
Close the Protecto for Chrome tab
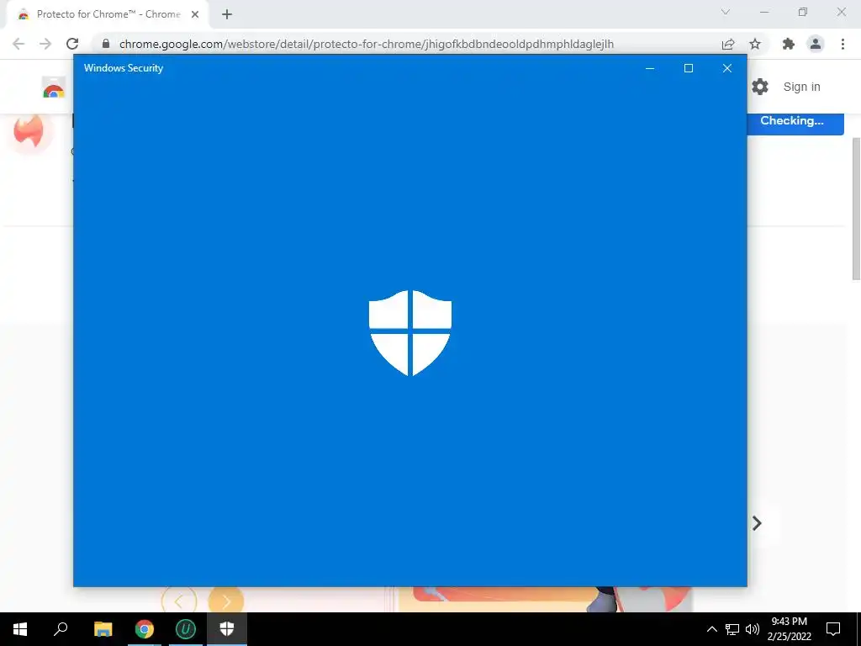pyautogui.click(x=195, y=15)
